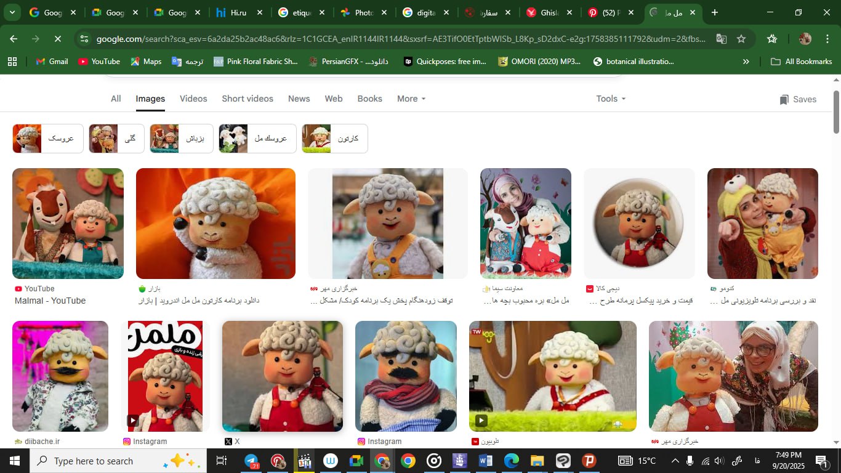The height and width of the screenshot is (473, 841).
Task: Show hidden bookmarks overflow chevron
Action: [x=746, y=62]
